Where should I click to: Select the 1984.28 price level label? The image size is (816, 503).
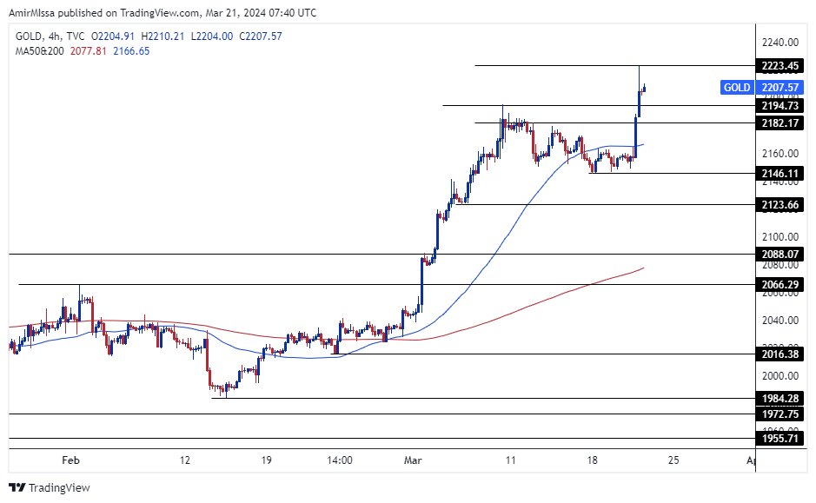coord(780,399)
